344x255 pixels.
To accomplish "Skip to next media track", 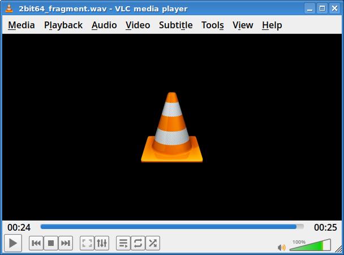I will (66, 243).
